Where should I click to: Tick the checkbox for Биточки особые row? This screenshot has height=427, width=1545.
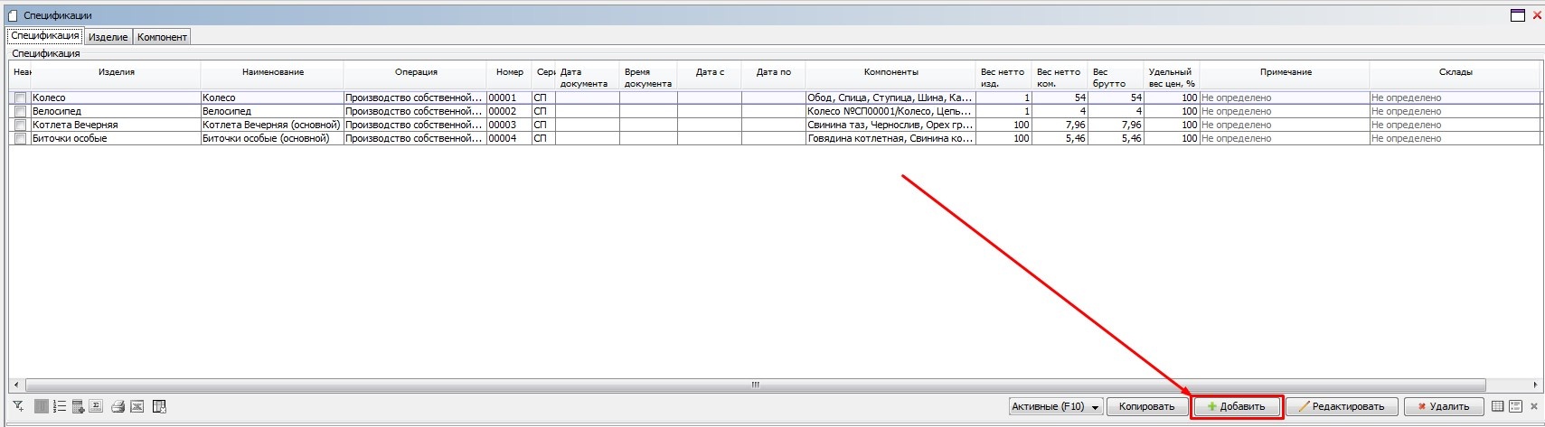tap(20, 139)
